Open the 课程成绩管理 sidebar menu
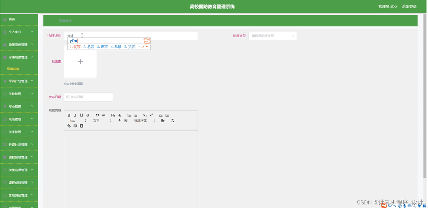The height and width of the screenshot is (208, 428). point(19,182)
